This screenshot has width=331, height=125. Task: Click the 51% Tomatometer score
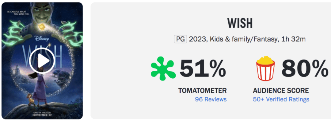203,69
